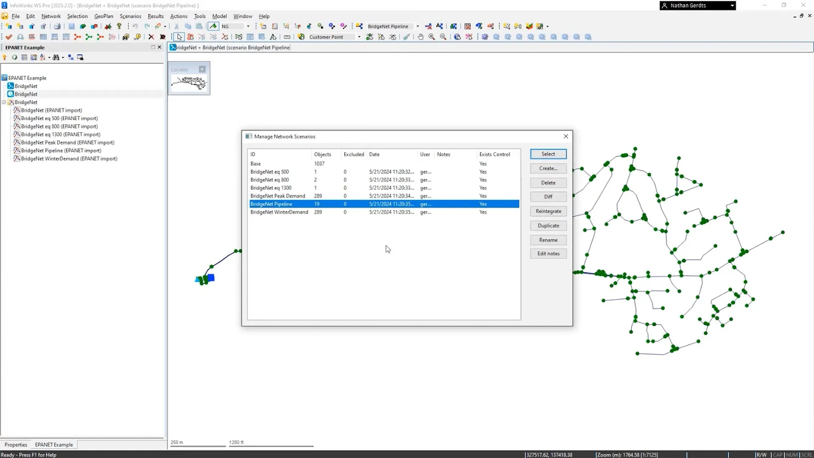The width and height of the screenshot is (814, 458).
Task: Click the SQL query toolbar icon
Action: 32,37
